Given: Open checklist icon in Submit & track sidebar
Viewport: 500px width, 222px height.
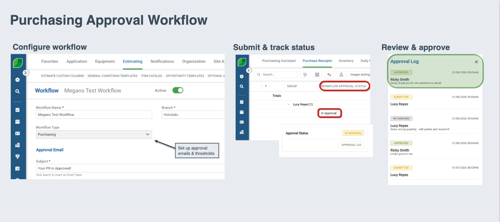Looking at the screenshot, I should pyautogui.click(x=241, y=102).
